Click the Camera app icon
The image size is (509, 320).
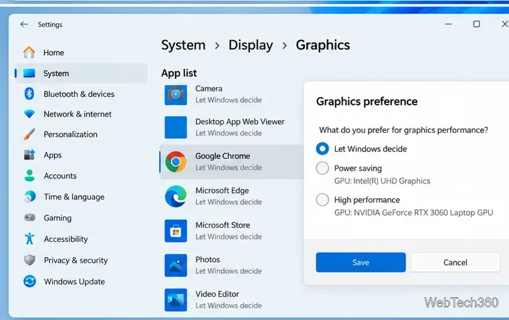176,95
